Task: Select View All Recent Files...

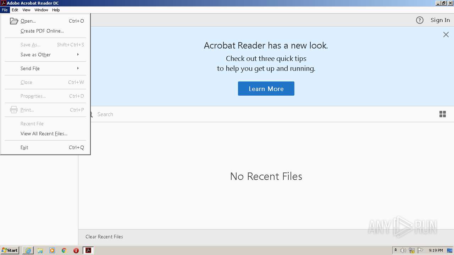Action: click(45, 134)
